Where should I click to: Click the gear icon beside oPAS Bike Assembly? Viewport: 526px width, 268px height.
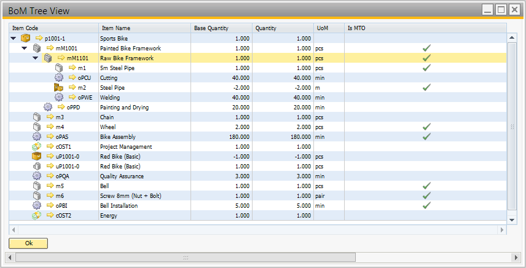(x=36, y=136)
